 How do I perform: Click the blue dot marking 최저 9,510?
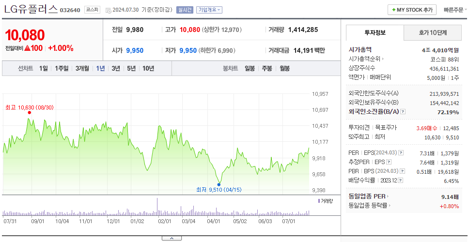coord(219,184)
